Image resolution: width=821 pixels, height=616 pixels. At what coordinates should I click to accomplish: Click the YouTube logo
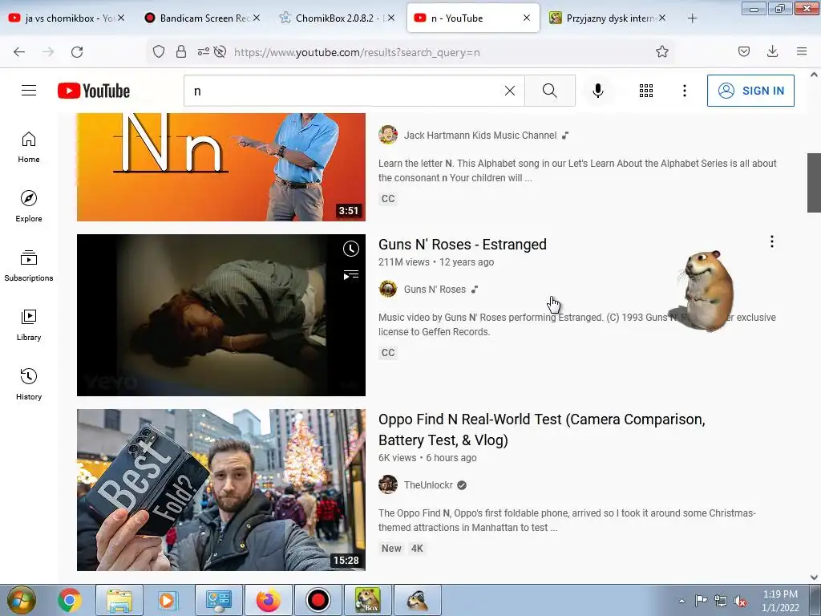pos(94,91)
